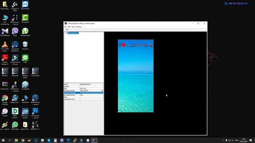
Task: Open the Form Editor desktop shortcut
Action: click(35, 72)
